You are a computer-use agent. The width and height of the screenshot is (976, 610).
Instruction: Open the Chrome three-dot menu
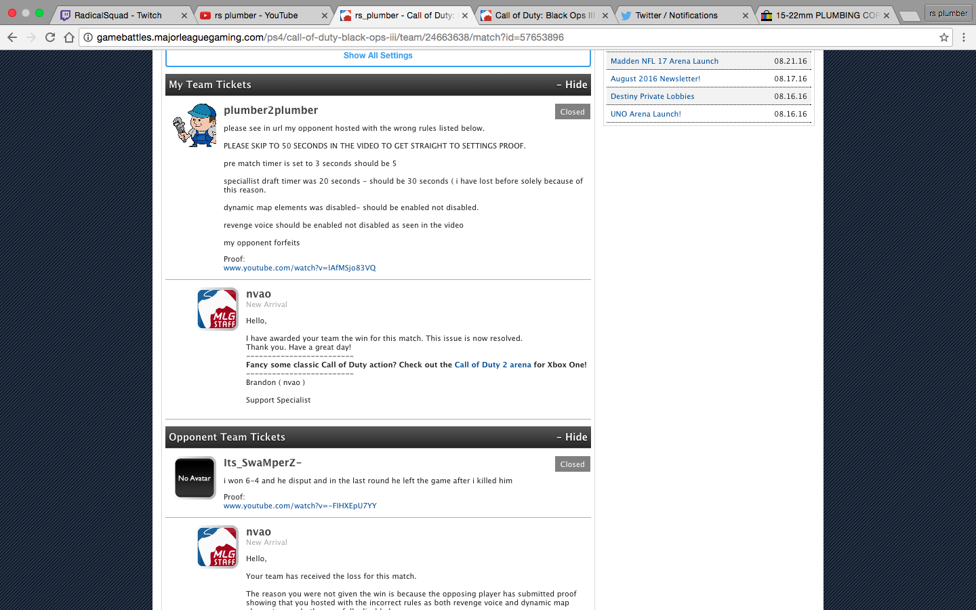point(964,37)
